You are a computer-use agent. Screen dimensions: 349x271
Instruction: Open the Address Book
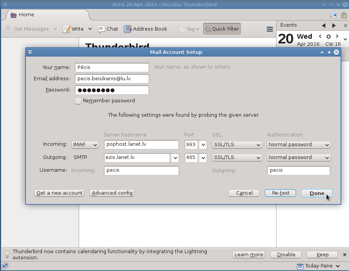pos(145,29)
